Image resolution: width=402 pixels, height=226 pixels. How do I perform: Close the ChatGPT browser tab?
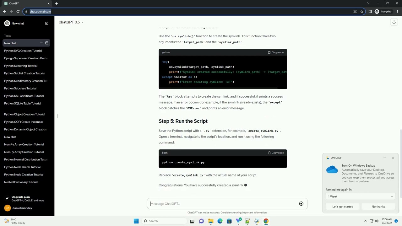(x=48, y=3)
